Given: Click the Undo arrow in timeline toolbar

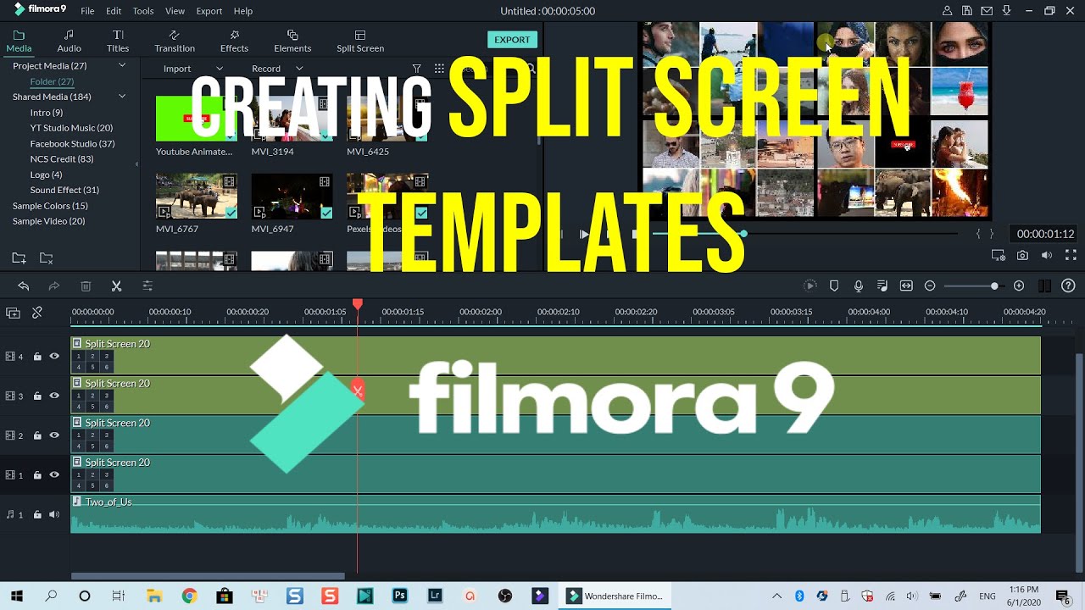Looking at the screenshot, I should point(23,286).
